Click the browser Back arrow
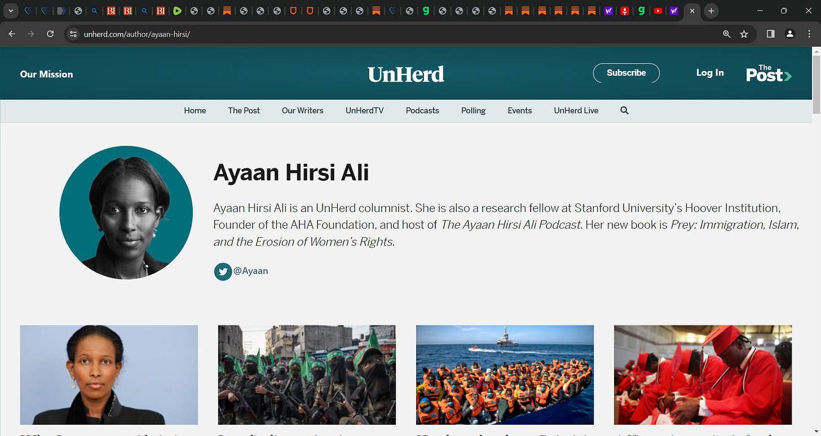This screenshot has height=436, width=821. [12, 34]
